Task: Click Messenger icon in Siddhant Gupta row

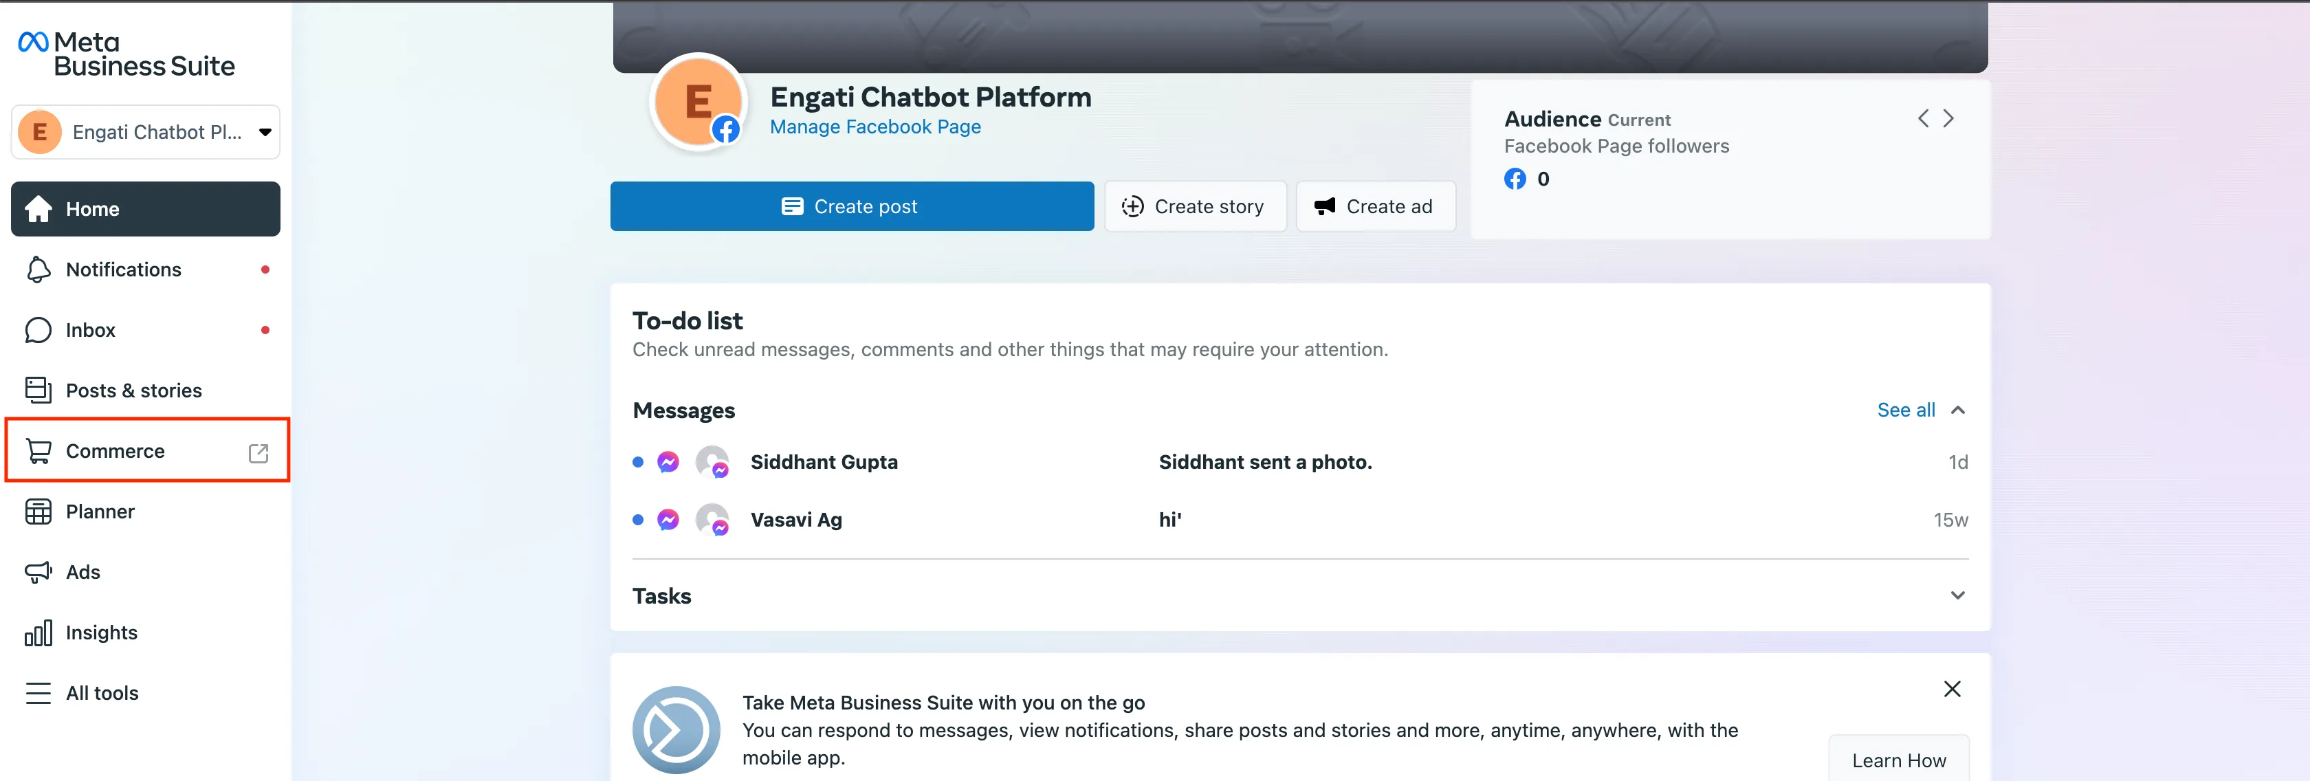Action: pyautogui.click(x=668, y=462)
